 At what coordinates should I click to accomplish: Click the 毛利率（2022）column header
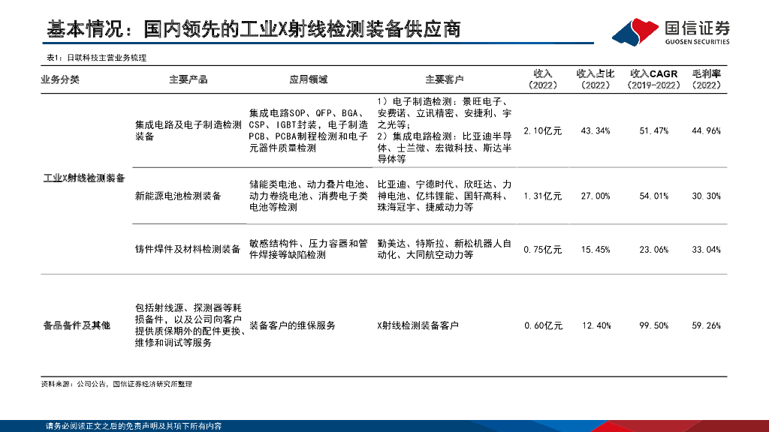pyautogui.click(x=707, y=79)
